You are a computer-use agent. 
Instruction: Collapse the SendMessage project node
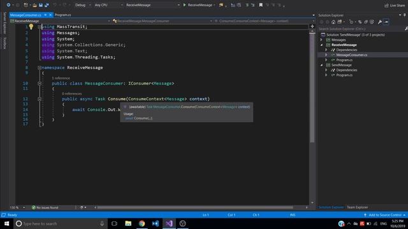pyautogui.click(x=321, y=65)
